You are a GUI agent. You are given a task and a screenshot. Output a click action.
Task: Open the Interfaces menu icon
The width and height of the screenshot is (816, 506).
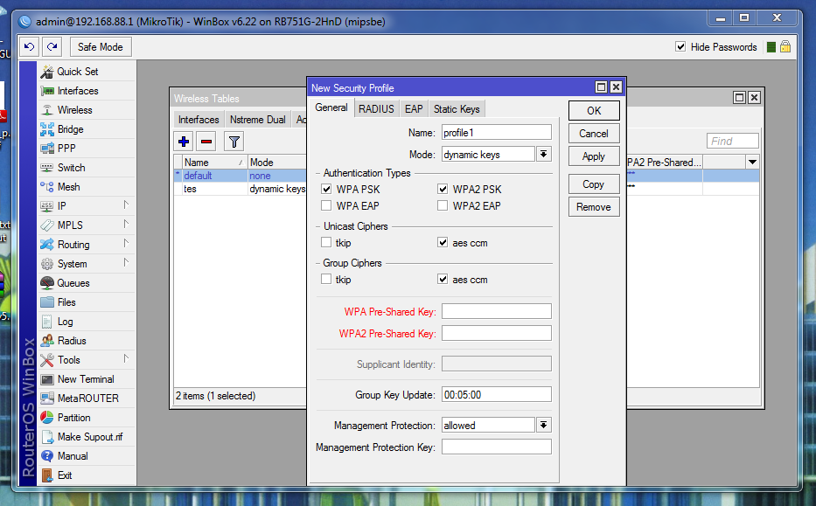tap(47, 91)
